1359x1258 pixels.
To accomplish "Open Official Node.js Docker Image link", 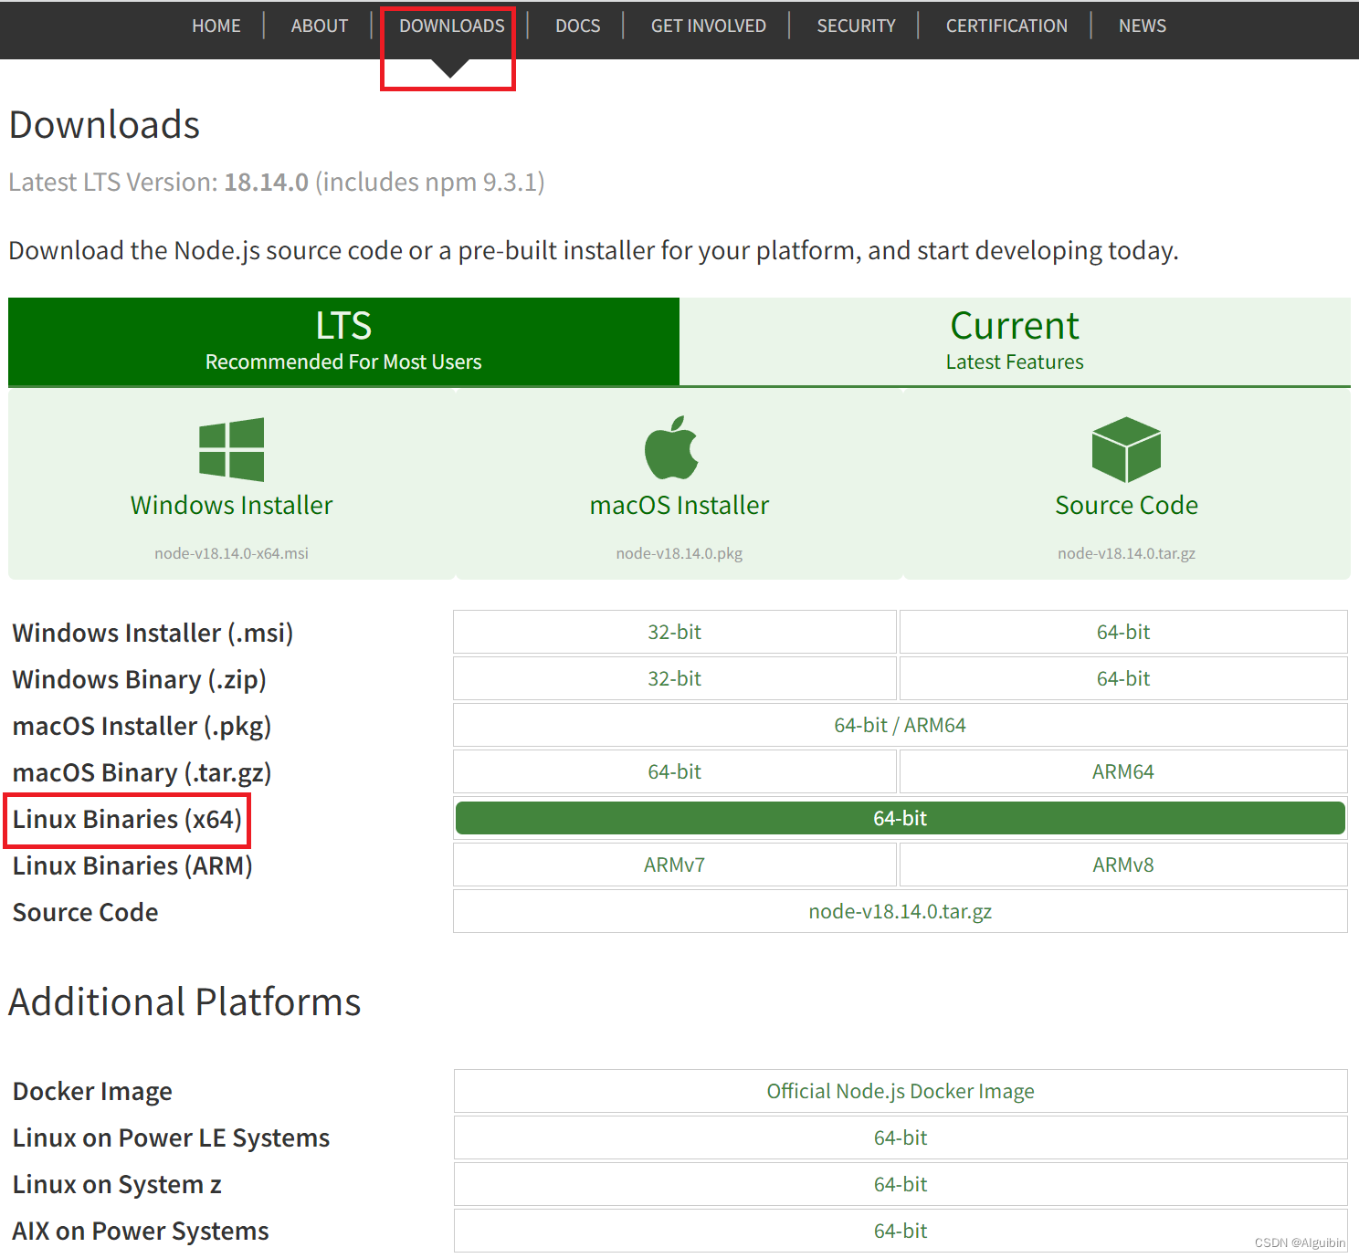I will (x=901, y=1091).
